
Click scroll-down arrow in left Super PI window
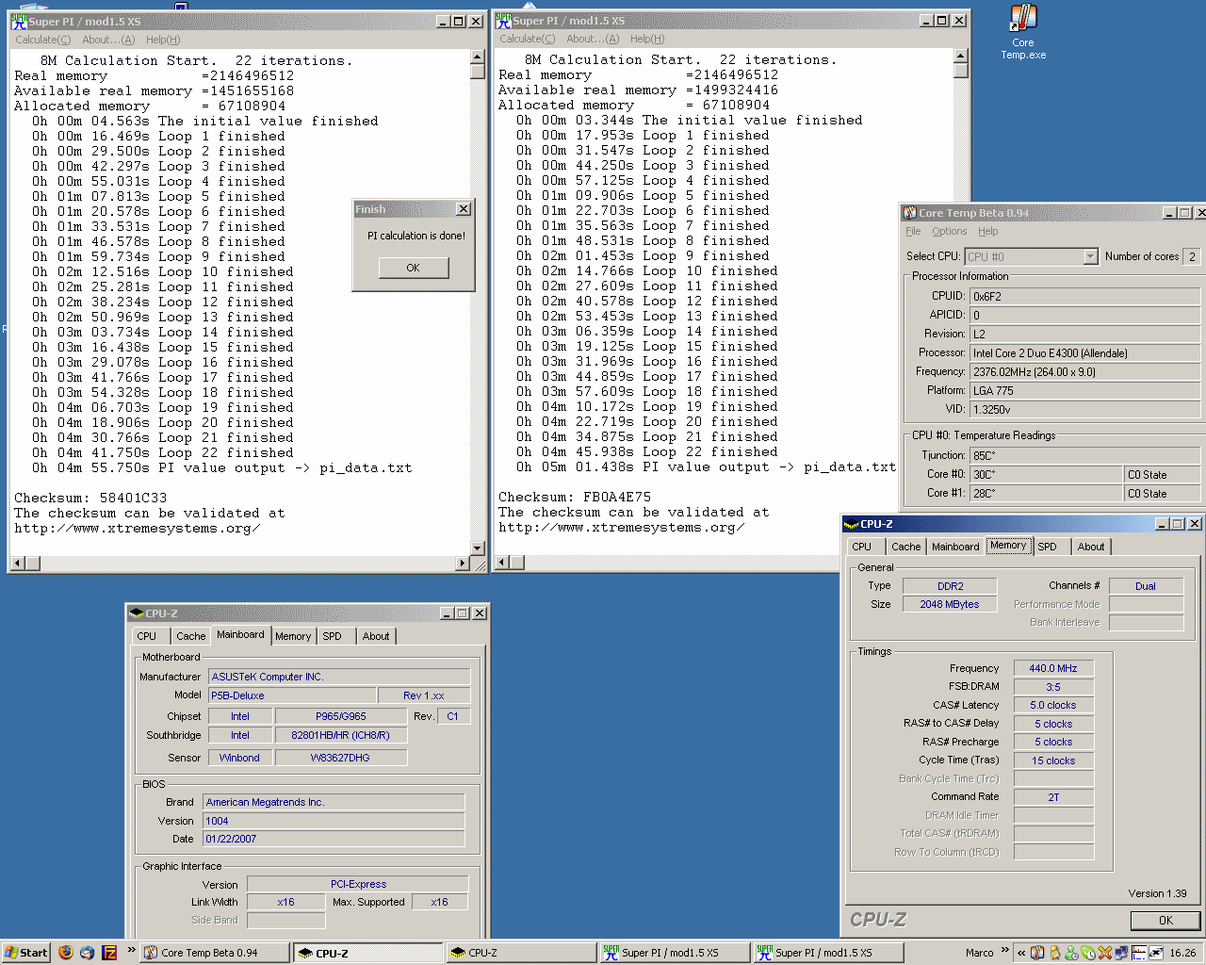pyautogui.click(x=478, y=548)
